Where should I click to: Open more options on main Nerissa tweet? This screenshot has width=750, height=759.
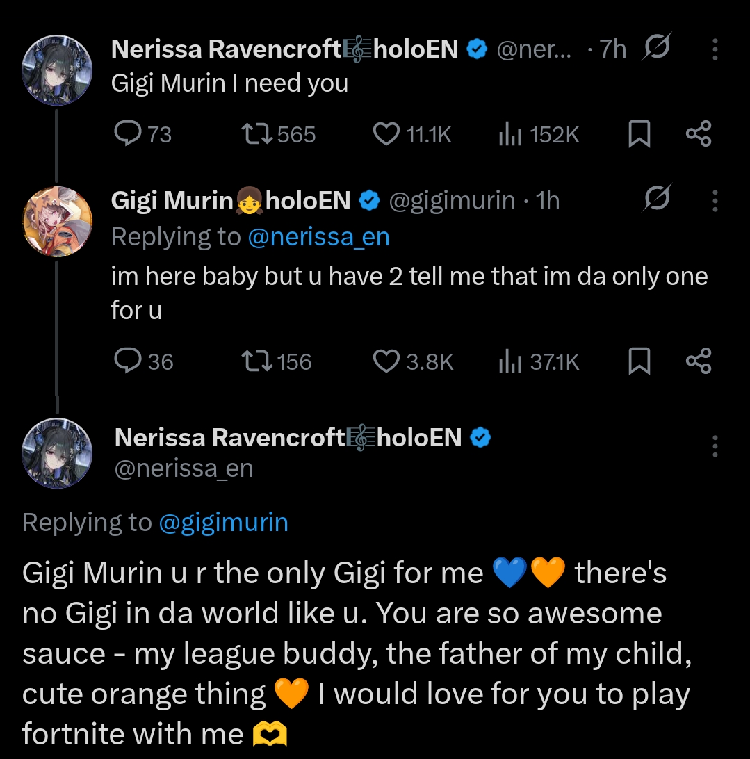pyautogui.click(x=715, y=446)
